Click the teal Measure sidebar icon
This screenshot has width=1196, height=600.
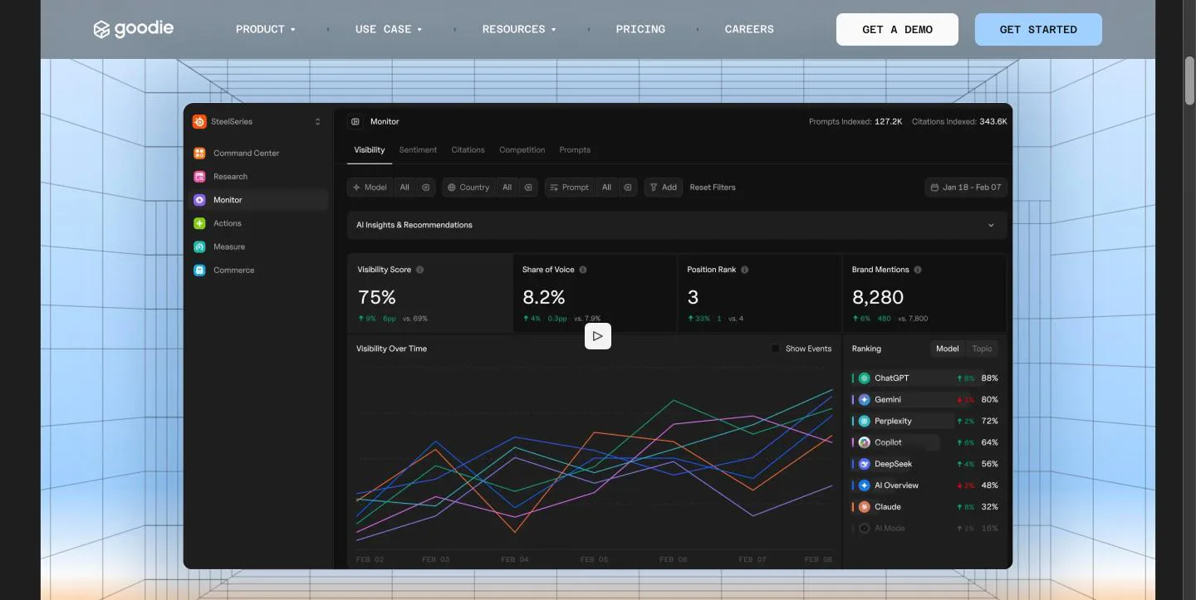pyautogui.click(x=199, y=246)
